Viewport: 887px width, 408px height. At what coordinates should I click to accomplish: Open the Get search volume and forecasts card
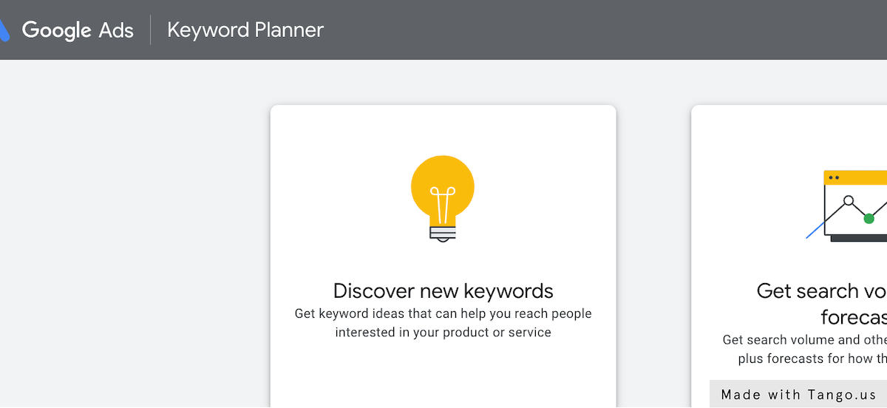(789, 256)
